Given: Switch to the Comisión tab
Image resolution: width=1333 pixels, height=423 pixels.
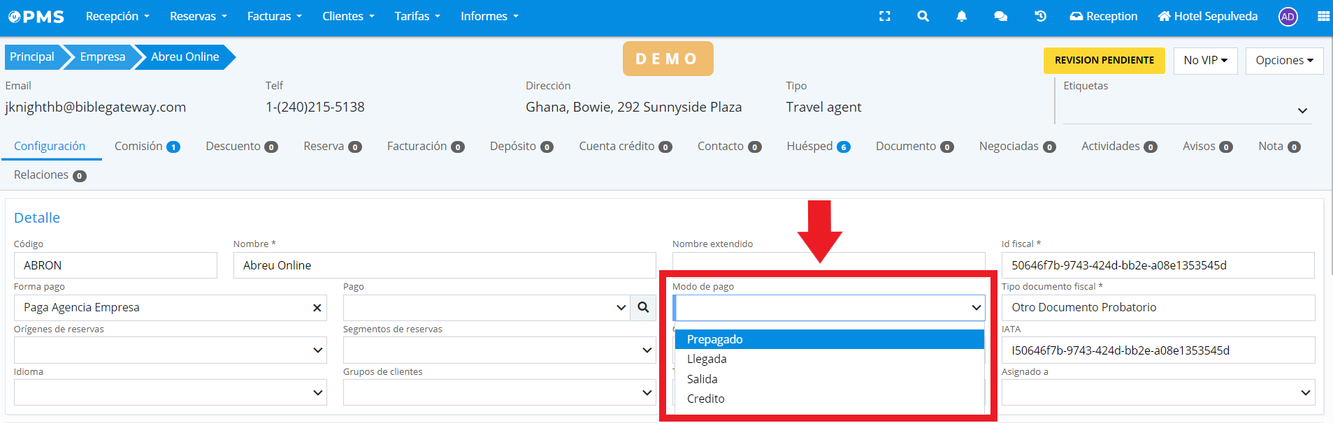Looking at the screenshot, I should (147, 146).
